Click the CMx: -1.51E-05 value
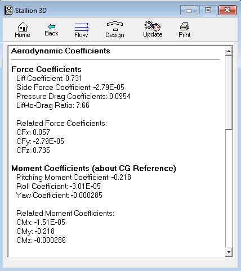 [41, 222]
